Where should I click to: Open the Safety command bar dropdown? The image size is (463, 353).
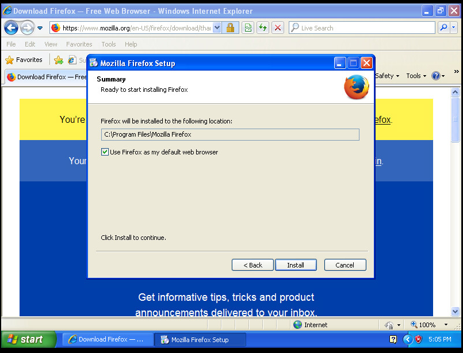(x=387, y=76)
